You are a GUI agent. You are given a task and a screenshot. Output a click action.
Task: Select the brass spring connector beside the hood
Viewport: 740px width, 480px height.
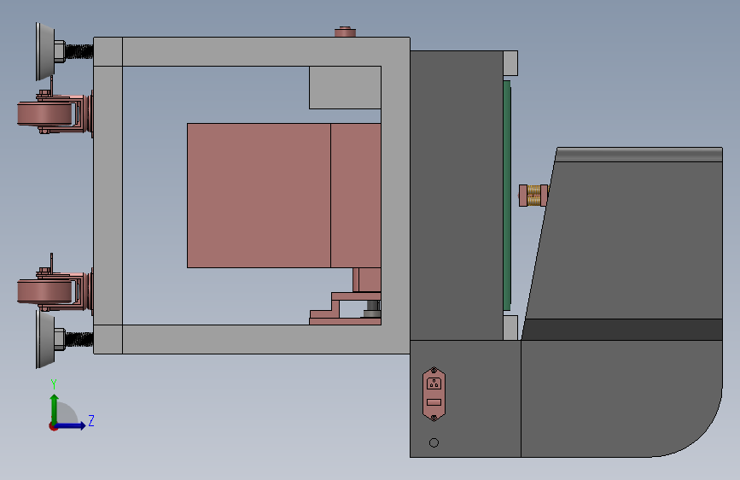click(x=533, y=196)
